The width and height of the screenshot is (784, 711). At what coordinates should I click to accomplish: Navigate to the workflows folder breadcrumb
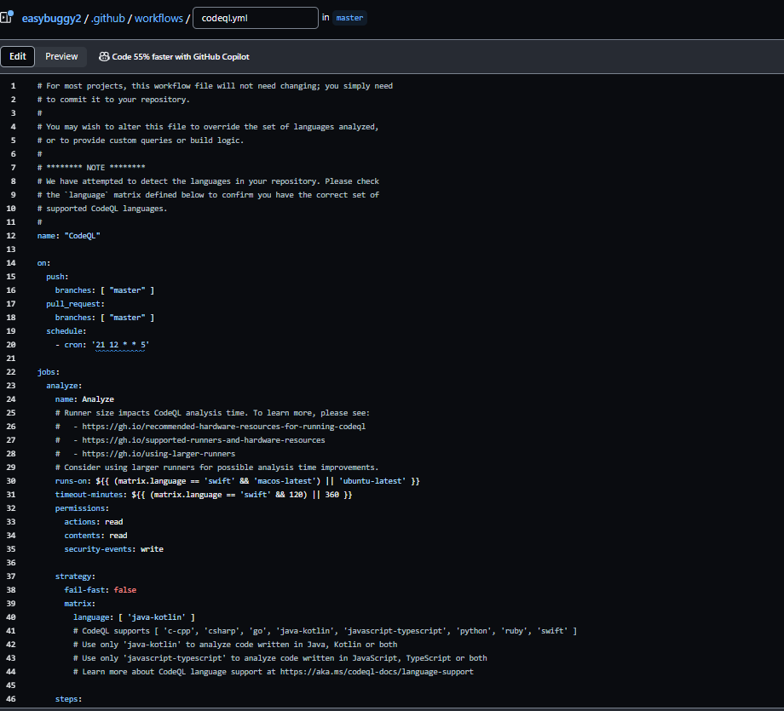click(159, 18)
